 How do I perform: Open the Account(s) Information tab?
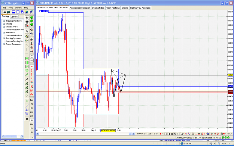80,8
